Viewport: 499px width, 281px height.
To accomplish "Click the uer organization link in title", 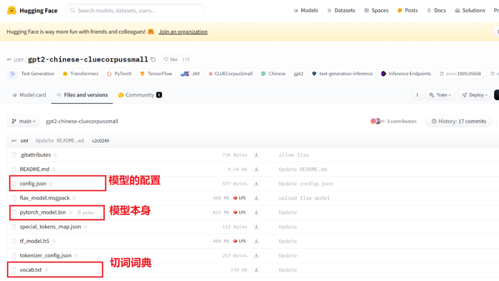I will [19, 60].
